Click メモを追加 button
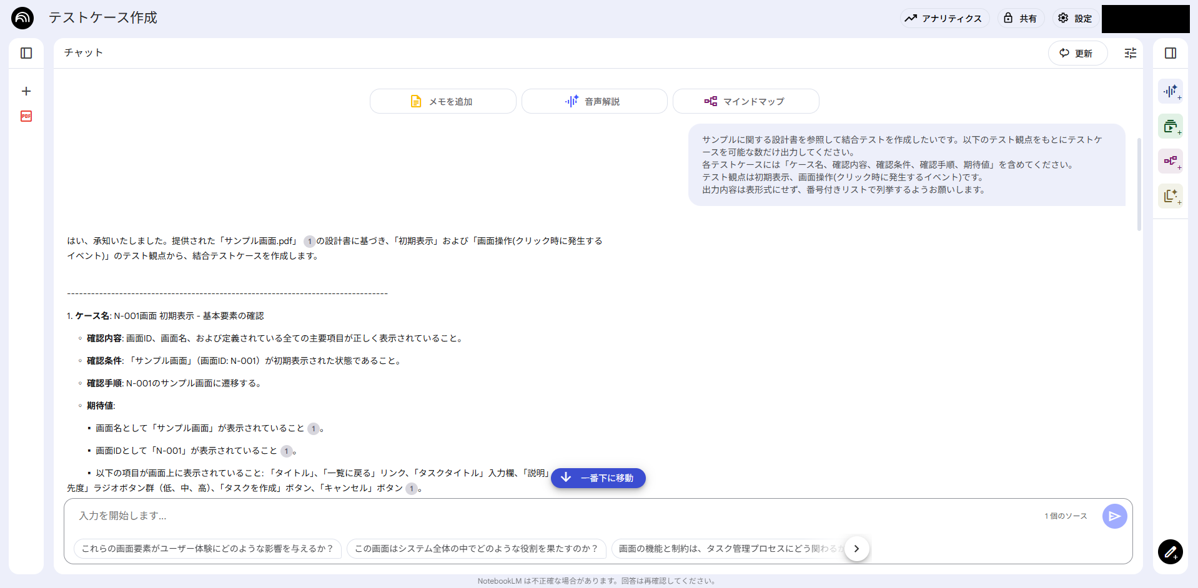This screenshot has height=588, width=1198. pyautogui.click(x=442, y=101)
